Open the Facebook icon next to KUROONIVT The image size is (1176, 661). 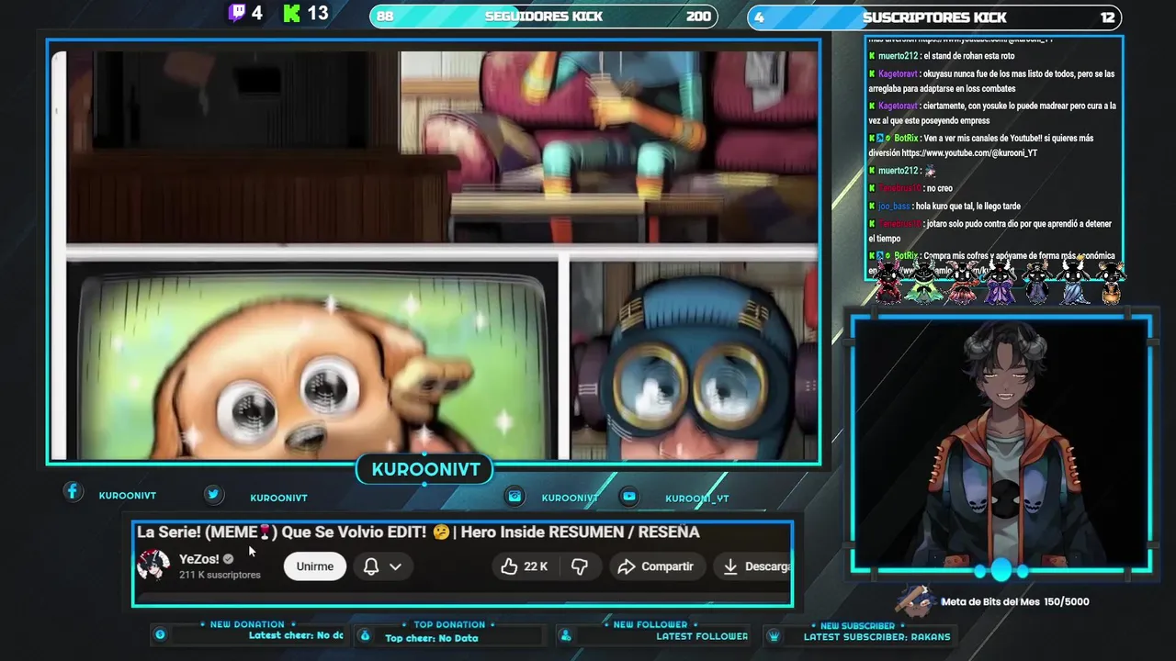[x=73, y=492]
